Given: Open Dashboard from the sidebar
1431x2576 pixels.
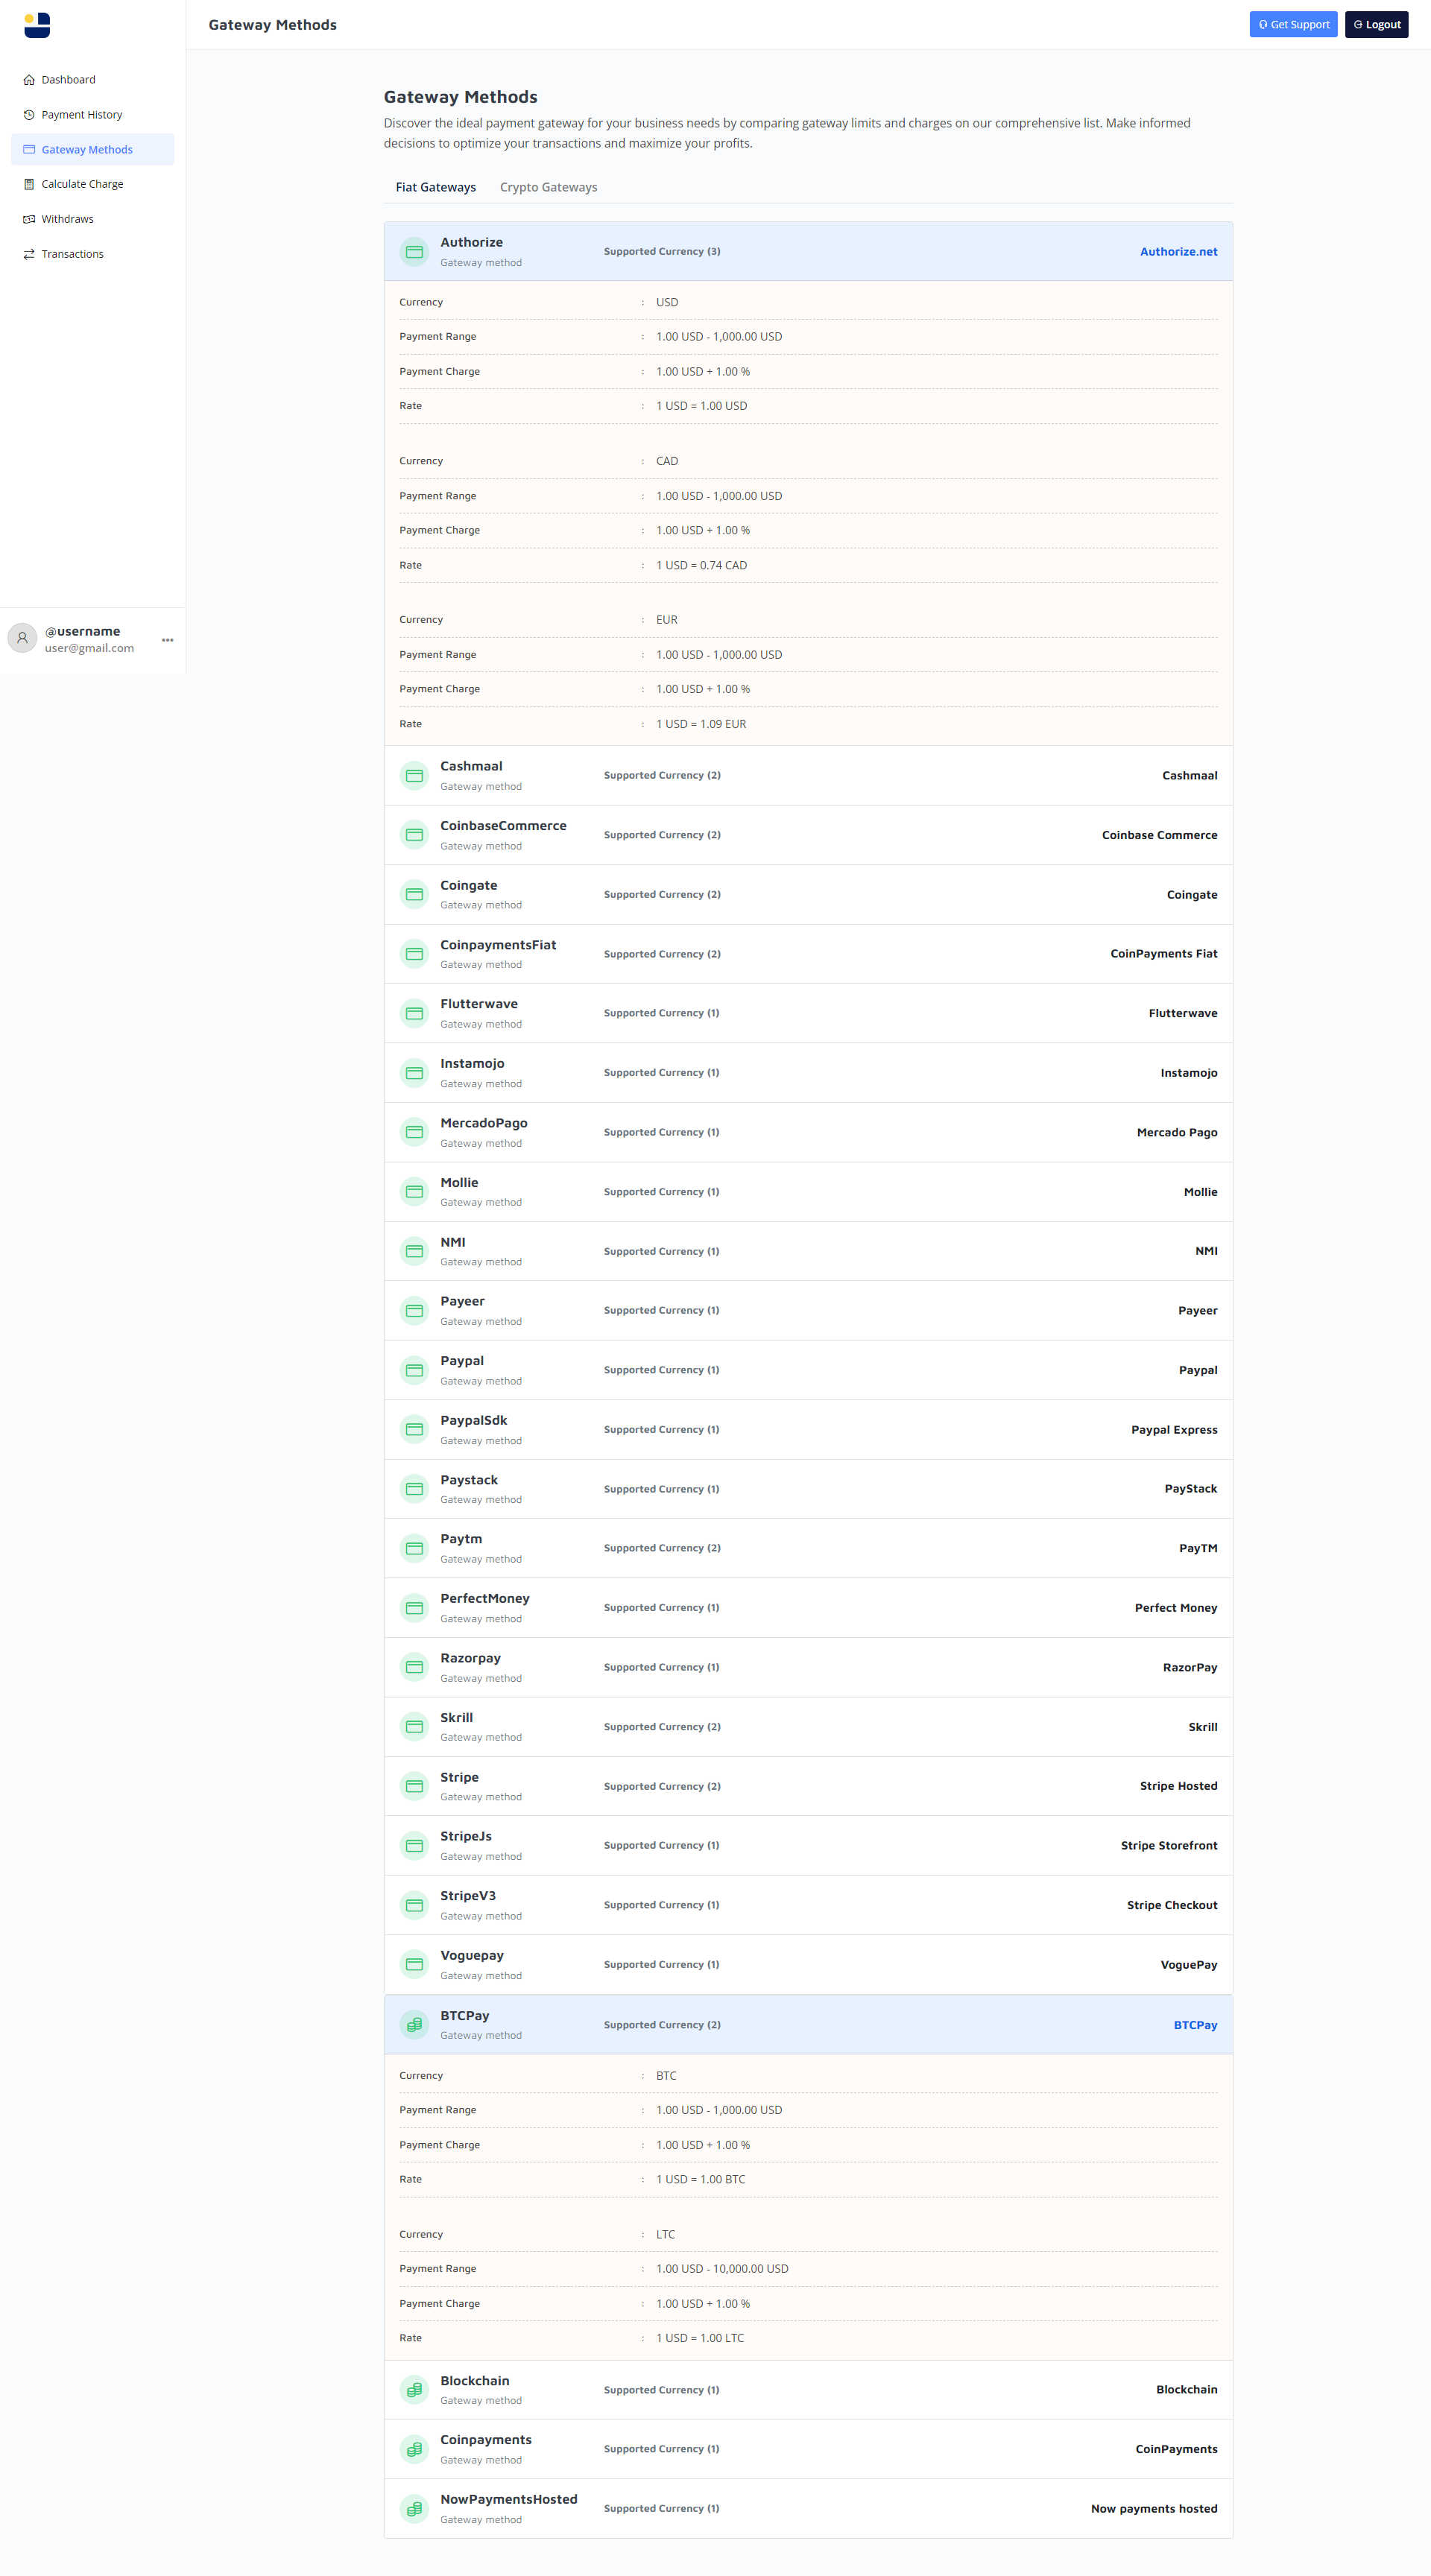Looking at the screenshot, I should (92, 80).
